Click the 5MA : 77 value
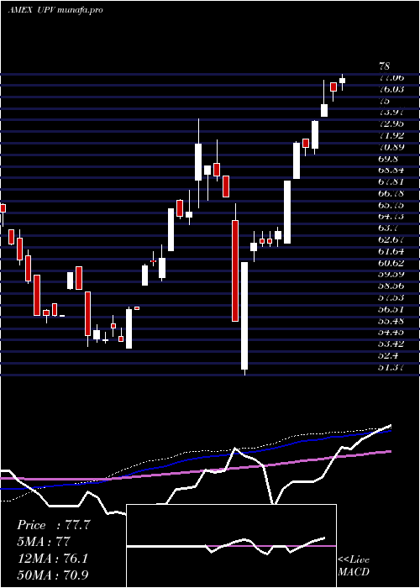This screenshot has width=420, height=588. (44, 542)
